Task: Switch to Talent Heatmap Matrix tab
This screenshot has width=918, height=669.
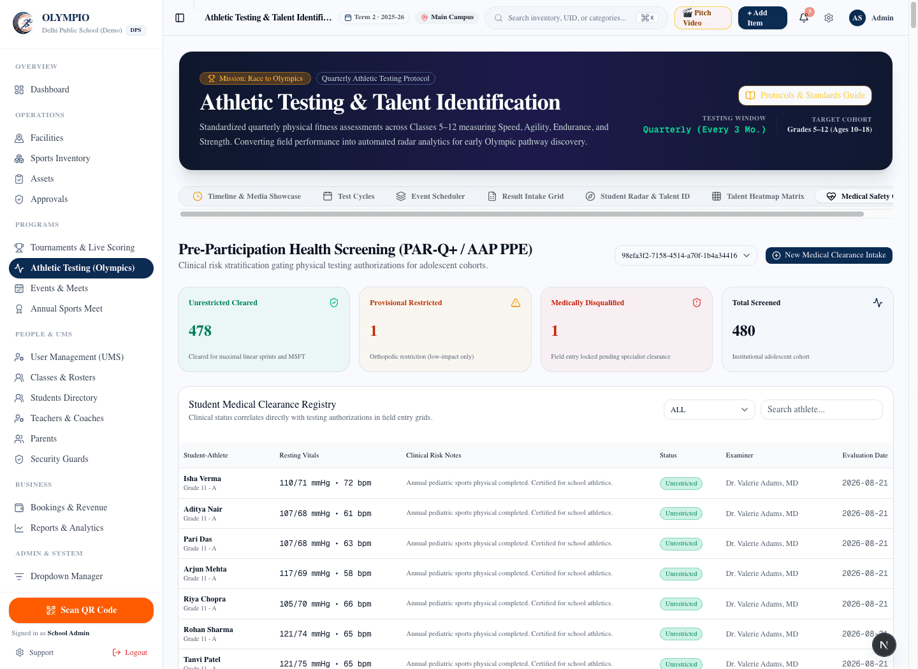Action: coord(758,196)
